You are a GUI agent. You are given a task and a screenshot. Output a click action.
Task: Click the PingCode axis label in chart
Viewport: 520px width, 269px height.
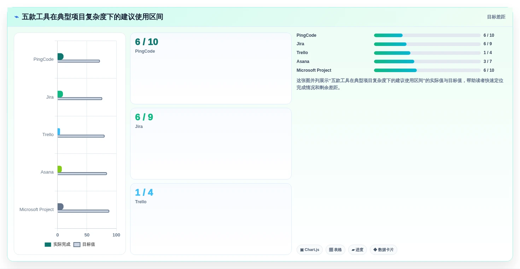[43, 59]
